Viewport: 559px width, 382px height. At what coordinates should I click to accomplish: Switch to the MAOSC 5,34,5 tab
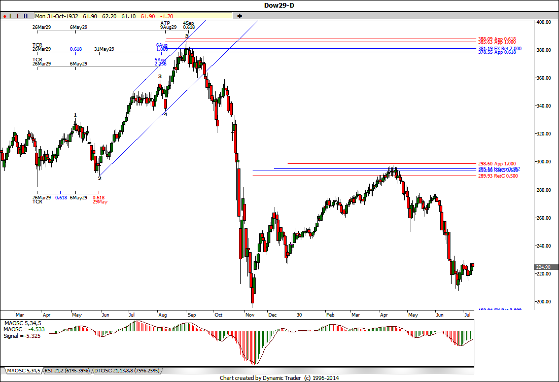point(23,371)
